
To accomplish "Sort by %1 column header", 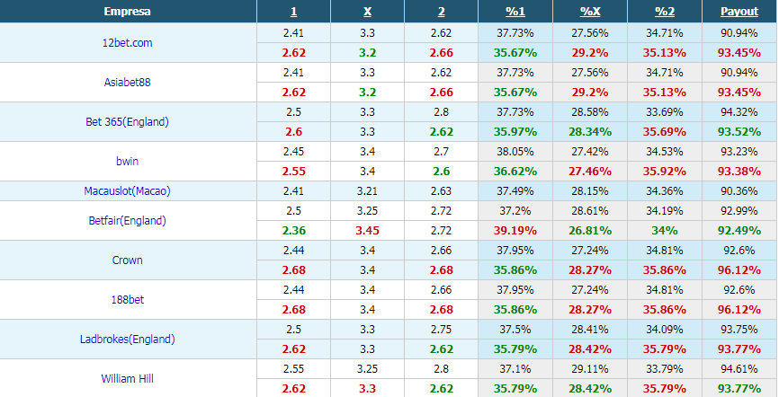I will (x=515, y=12).
